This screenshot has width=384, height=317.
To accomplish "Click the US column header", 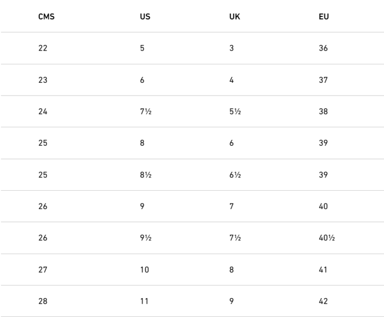I will tap(145, 17).
